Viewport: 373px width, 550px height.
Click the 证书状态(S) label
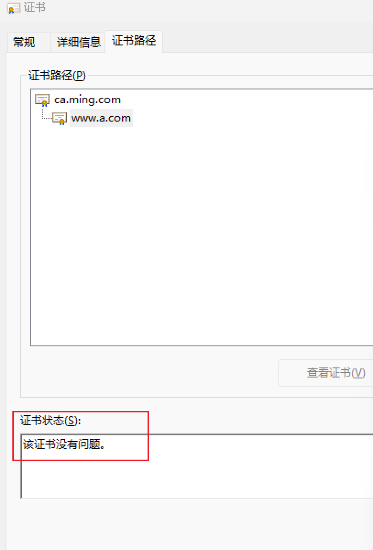click(x=50, y=420)
